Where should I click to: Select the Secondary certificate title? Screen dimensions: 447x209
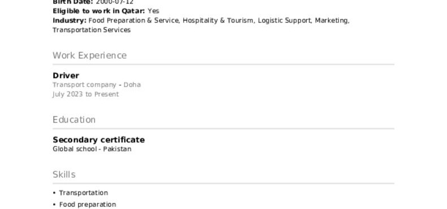[x=99, y=140]
